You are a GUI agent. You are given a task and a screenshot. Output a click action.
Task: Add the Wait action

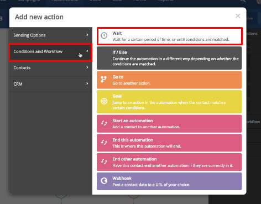(170, 36)
